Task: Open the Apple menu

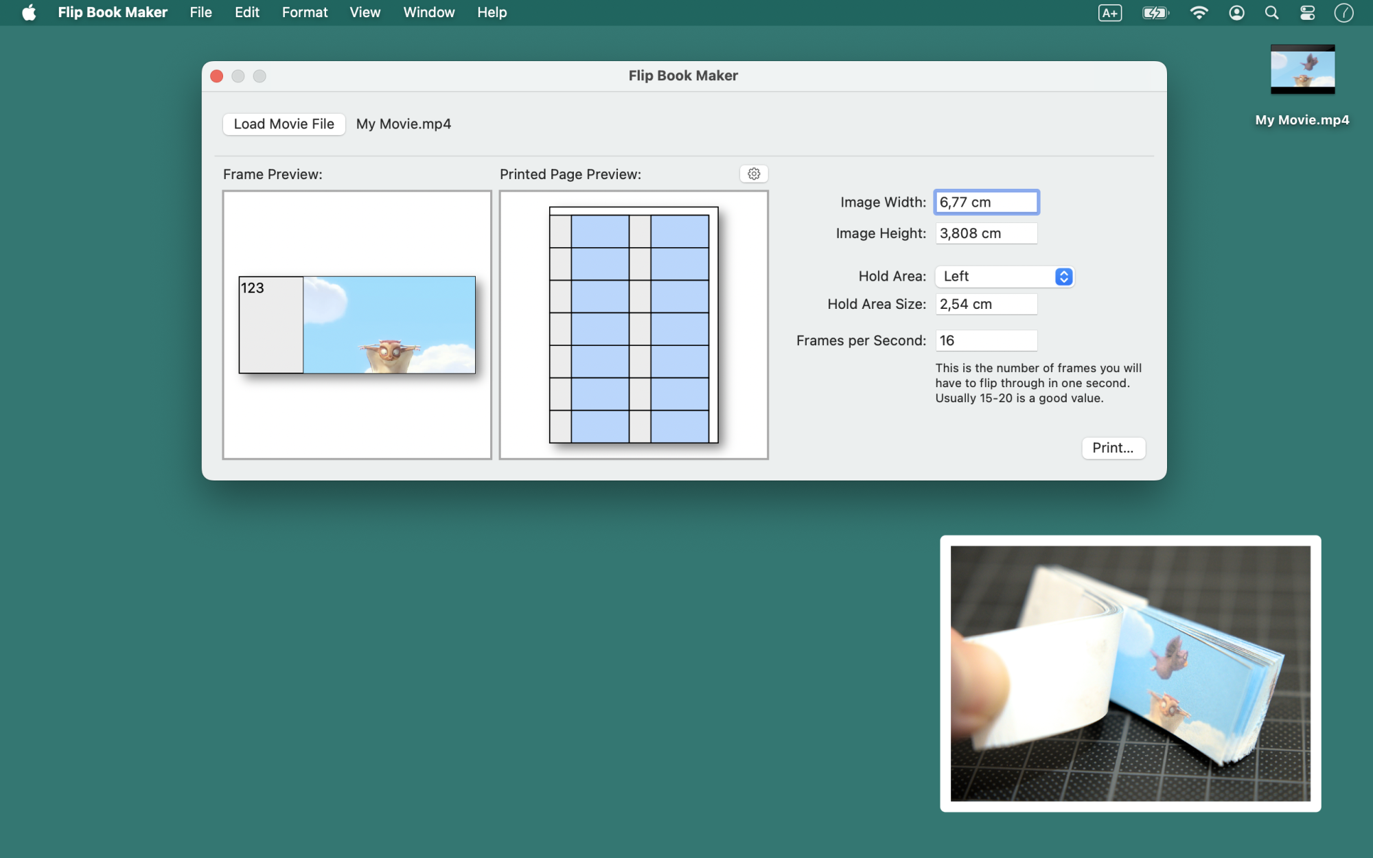Action: (x=29, y=12)
